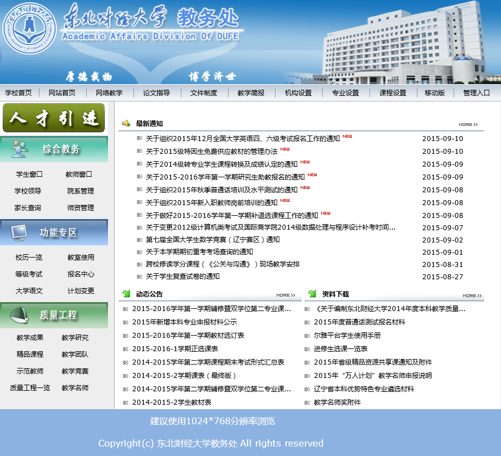Open 大学语文 link
501x456 pixels.
point(29,291)
